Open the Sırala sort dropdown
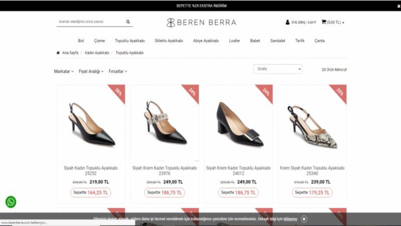401x226 pixels. point(278,69)
